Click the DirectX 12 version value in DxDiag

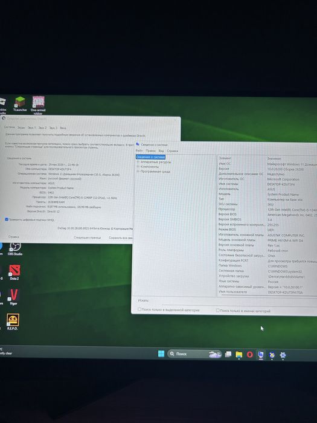53,211
